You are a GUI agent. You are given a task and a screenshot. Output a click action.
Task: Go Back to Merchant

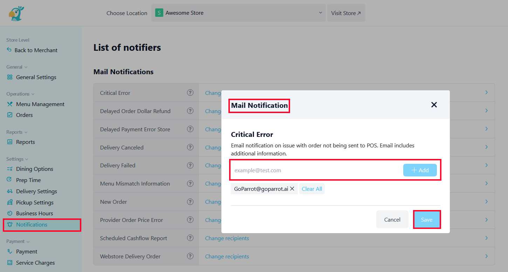[x=32, y=50]
